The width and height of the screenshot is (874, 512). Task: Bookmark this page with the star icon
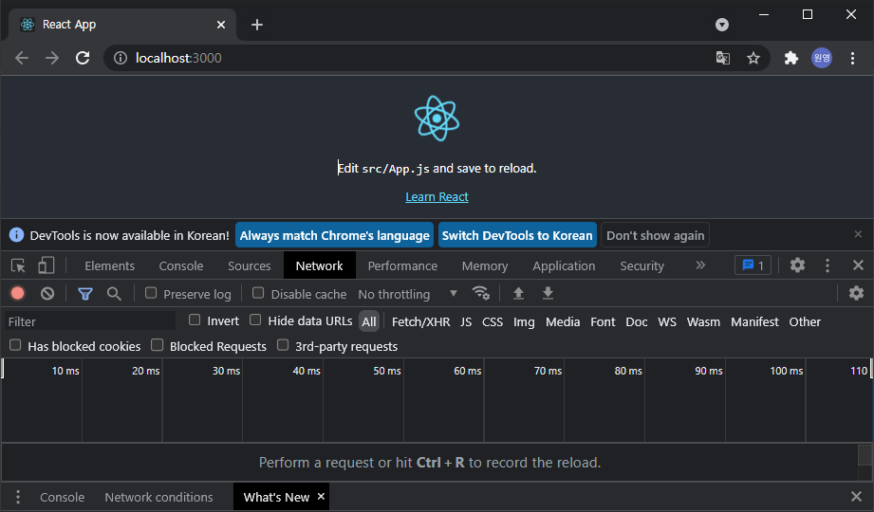pyautogui.click(x=753, y=58)
